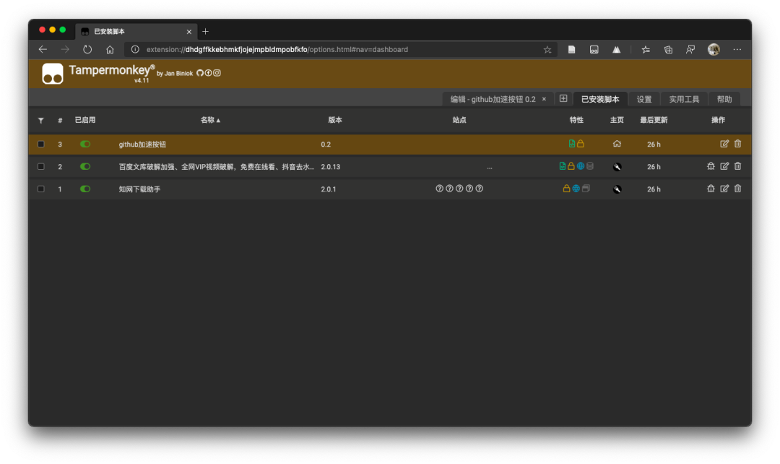Screen dimensions: 780x464
Task: Sort by 版本 column header
Action: click(335, 120)
